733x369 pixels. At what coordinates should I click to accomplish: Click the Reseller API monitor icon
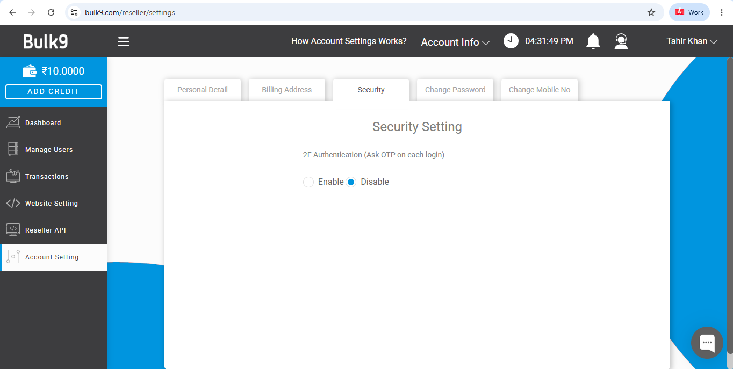pyautogui.click(x=13, y=230)
